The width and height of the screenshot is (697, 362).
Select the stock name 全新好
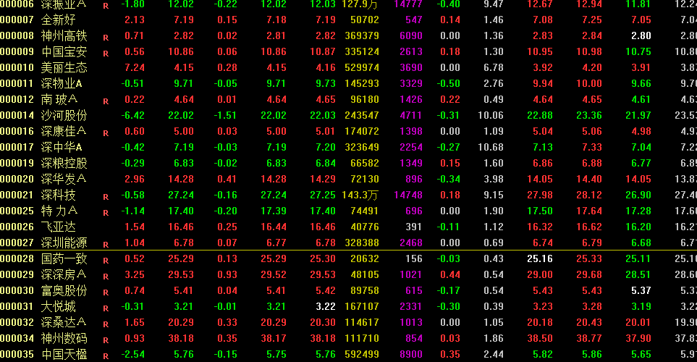[x=58, y=20]
